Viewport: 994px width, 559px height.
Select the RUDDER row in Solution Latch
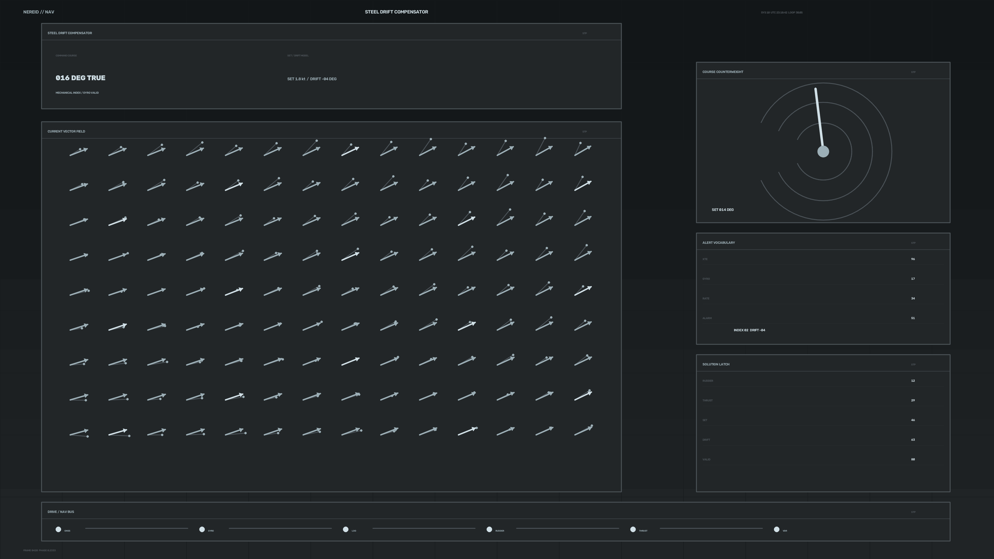click(x=823, y=381)
